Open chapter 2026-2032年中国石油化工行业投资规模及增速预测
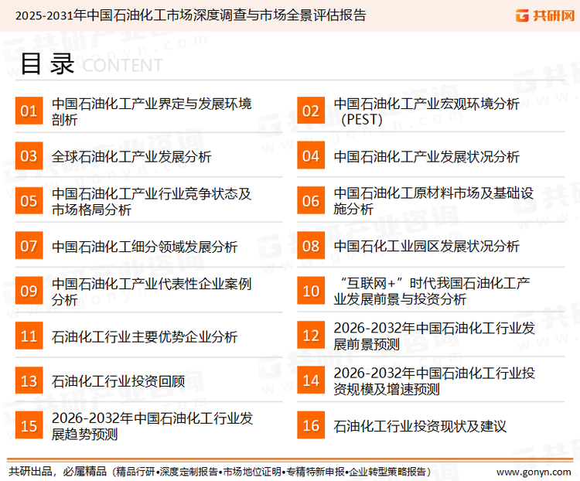This screenshot has height=481, width=580. coord(435,381)
